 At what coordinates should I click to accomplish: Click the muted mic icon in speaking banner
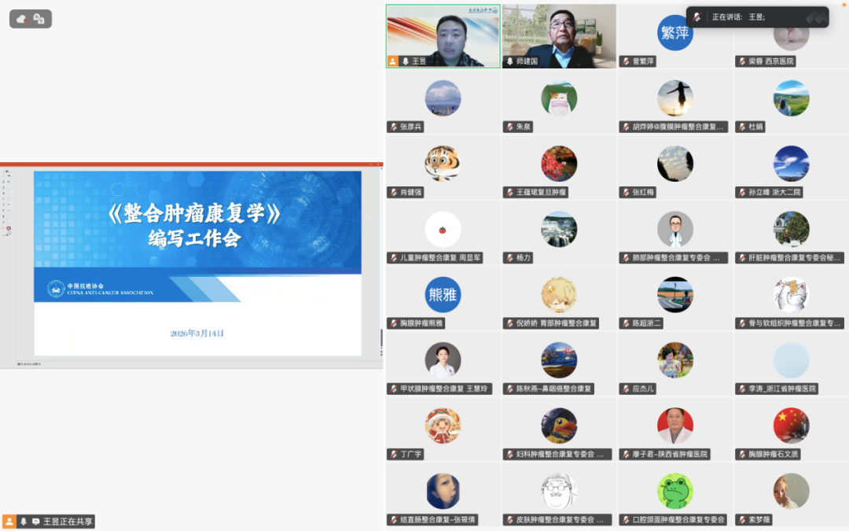(x=696, y=17)
